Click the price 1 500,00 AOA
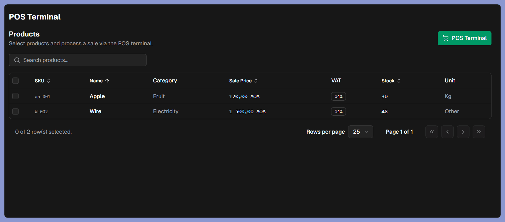 point(247,112)
